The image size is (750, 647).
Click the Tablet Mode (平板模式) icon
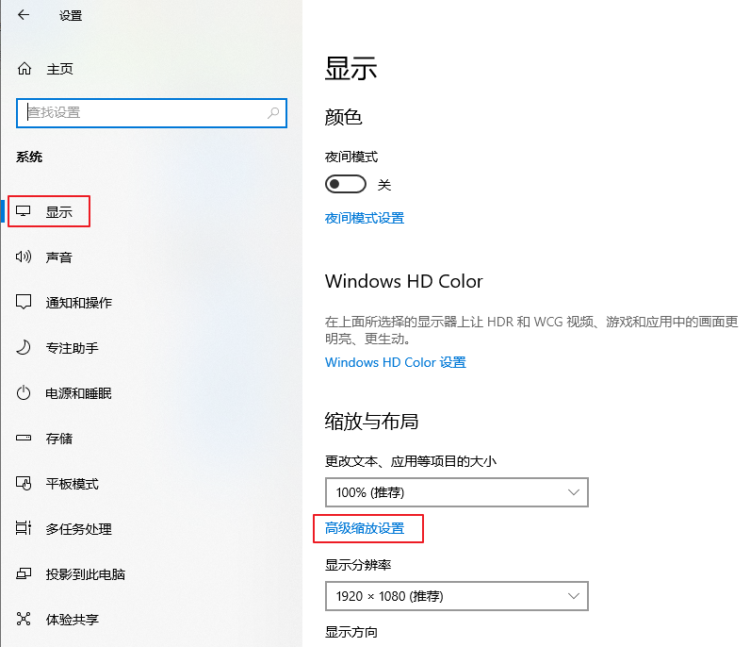(24, 484)
